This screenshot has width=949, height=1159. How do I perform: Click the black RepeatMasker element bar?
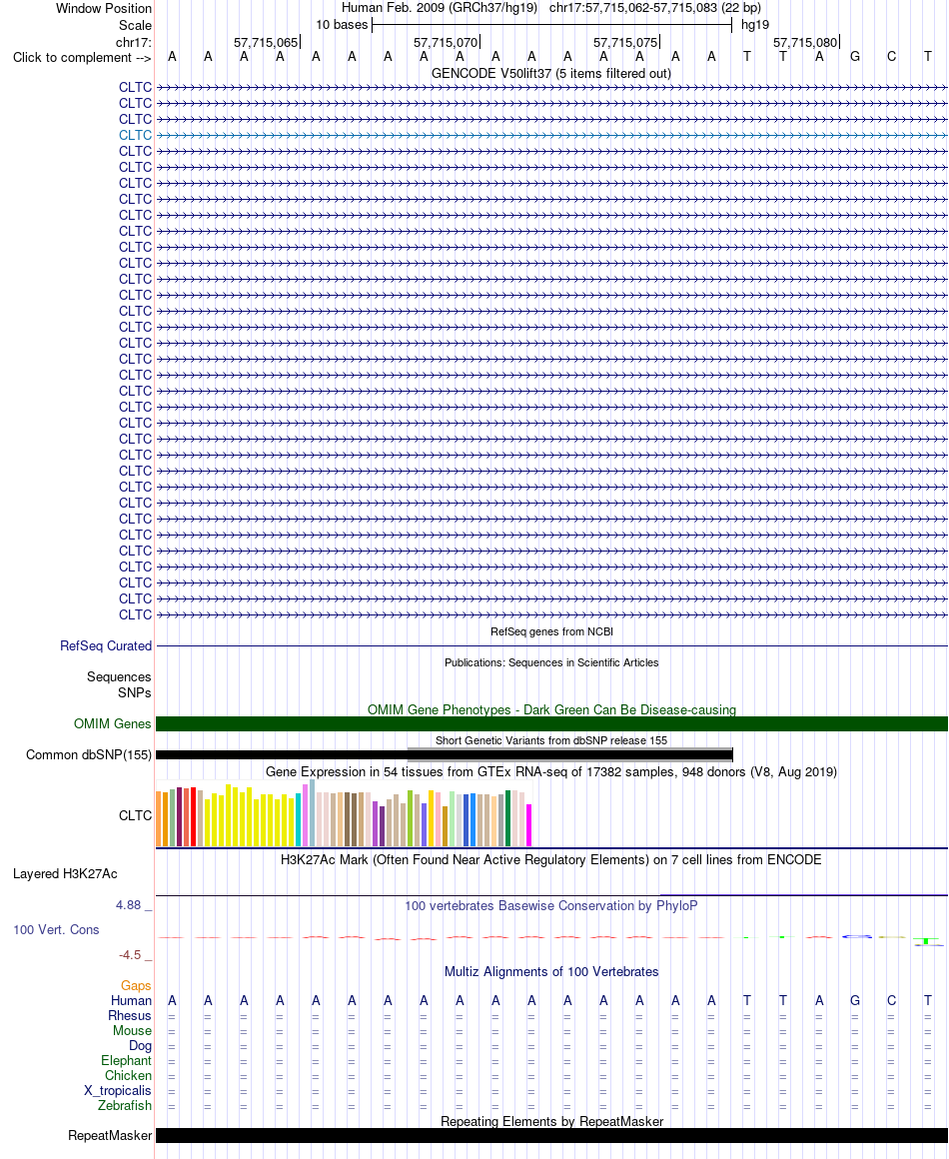point(551,1135)
